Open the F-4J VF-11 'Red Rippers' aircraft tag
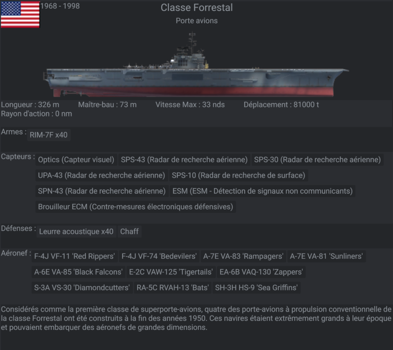The image size is (393, 350). coord(74,256)
